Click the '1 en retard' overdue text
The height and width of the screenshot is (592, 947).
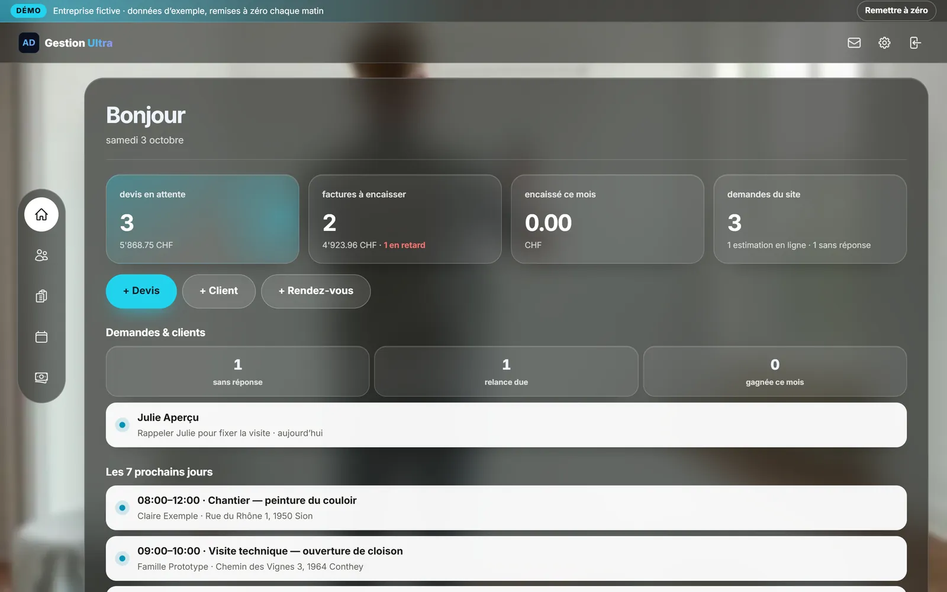pos(405,245)
